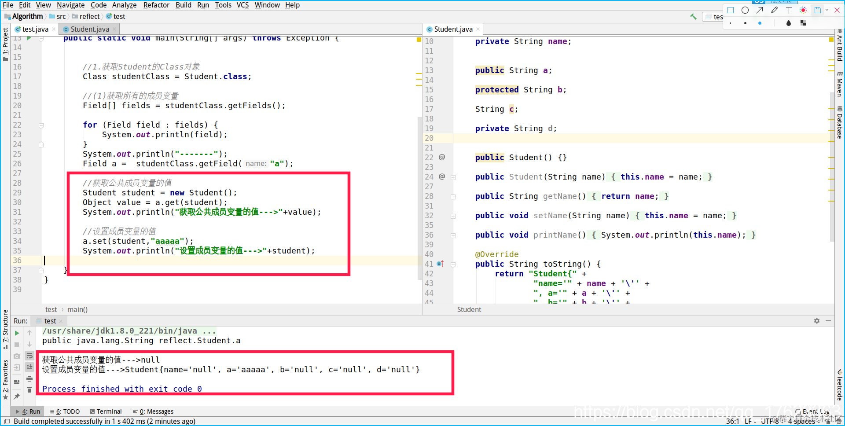Expand the save options arrow
Viewport: 845px width, 426px height.
pyautogui.click(x=827, y=10)
